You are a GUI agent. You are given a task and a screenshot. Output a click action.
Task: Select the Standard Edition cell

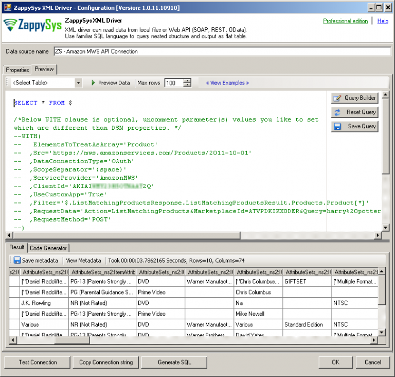pos(307,324)
